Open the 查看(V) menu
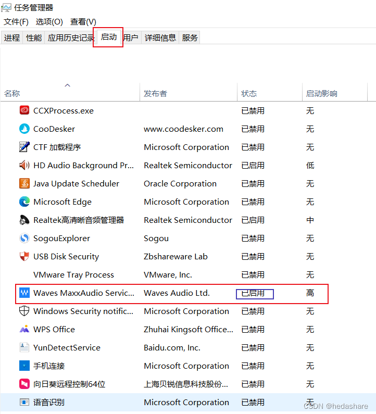Screen dimensions: 376x414 (x=83, y=22)
